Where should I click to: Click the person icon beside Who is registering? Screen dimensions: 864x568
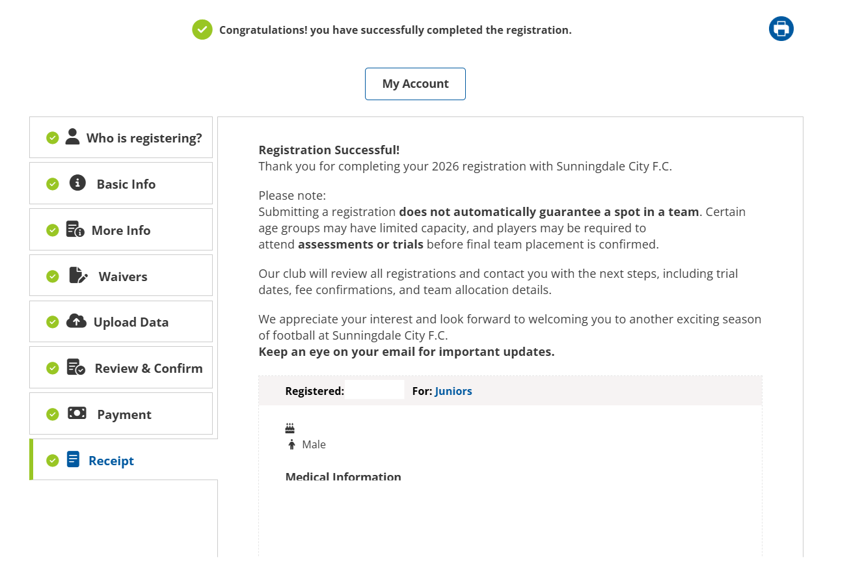tap(72, 137)
